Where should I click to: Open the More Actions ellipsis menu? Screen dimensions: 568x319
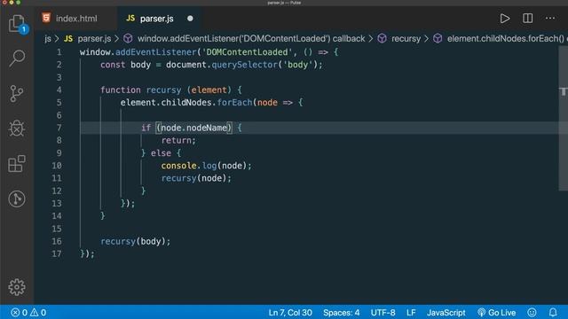pos(550,18)
